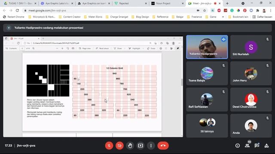The height and width of the screenshot is (154, 275).
Task: Open a new browser tab
Action: click(x=227, y=3)
